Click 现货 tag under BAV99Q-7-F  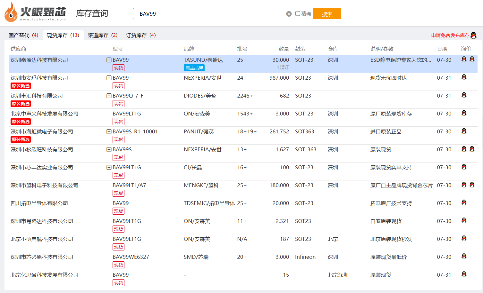tap(118, 104)
